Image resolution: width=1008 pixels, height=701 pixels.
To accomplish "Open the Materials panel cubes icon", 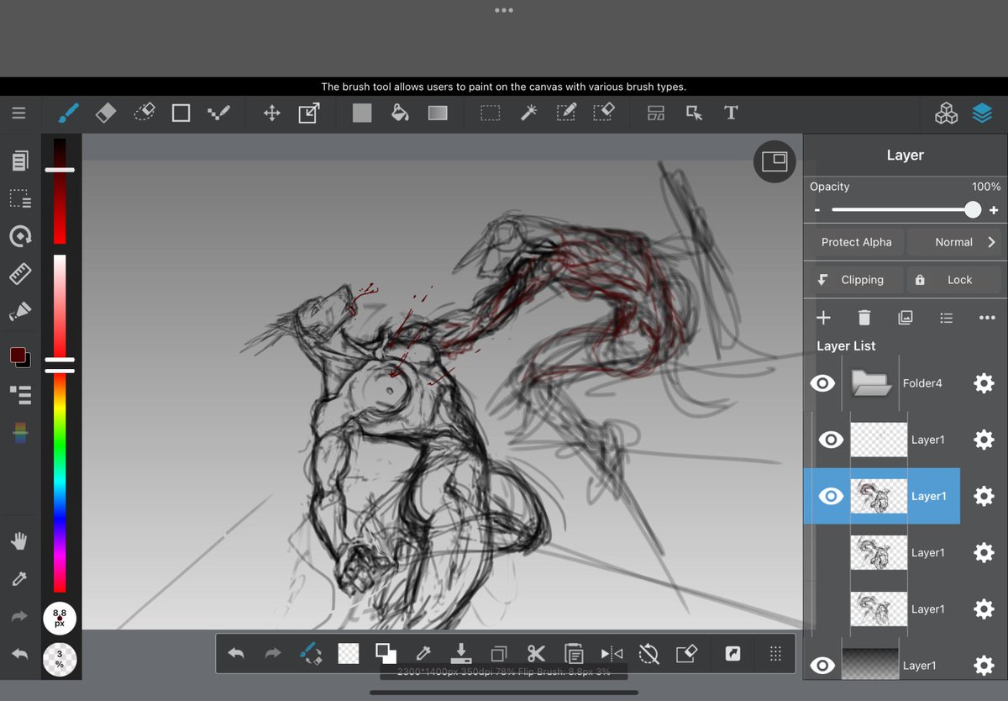I will coord(946,113).
